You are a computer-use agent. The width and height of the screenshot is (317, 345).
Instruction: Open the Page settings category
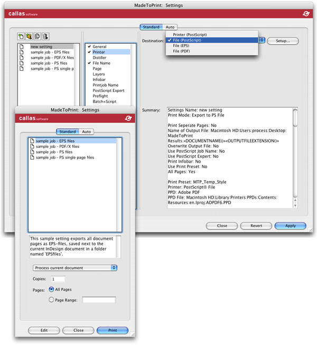(97, 69)
